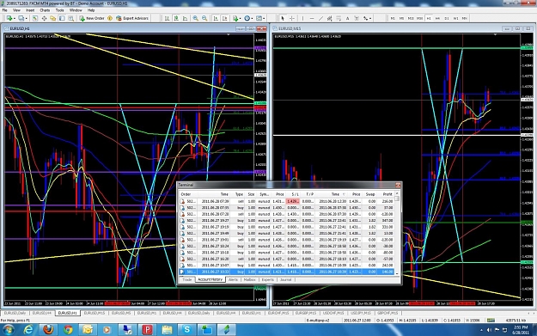Select the Equidistant Channel tool
The height and width of the screenshot is (336, 537).
(x=329, y=18)
